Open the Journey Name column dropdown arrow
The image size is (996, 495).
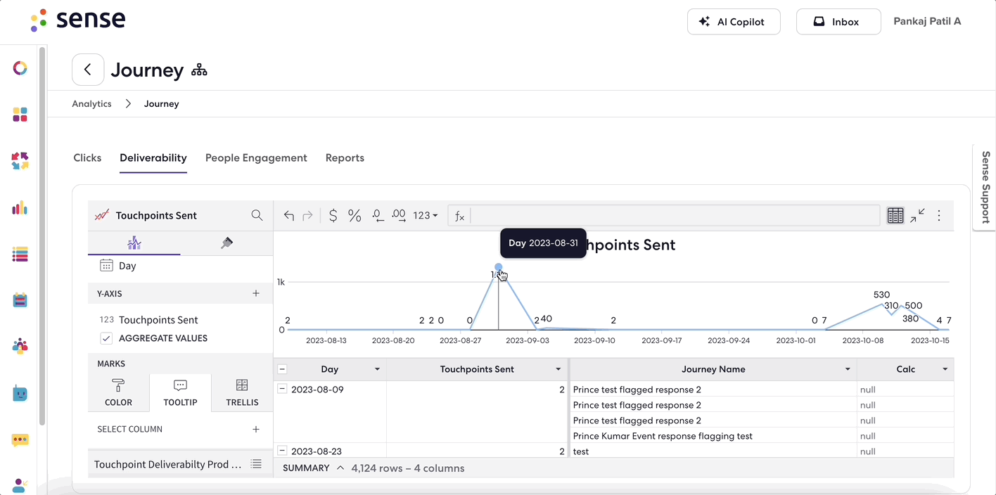(848, 369)
